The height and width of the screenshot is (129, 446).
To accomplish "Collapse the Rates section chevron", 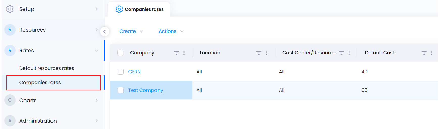I will pyautogui.click(x=96, y=51).
